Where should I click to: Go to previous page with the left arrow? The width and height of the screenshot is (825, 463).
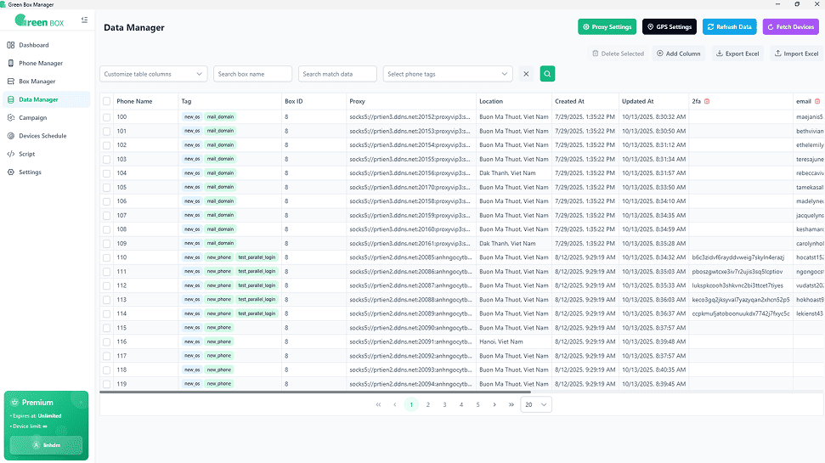(394, 404)
